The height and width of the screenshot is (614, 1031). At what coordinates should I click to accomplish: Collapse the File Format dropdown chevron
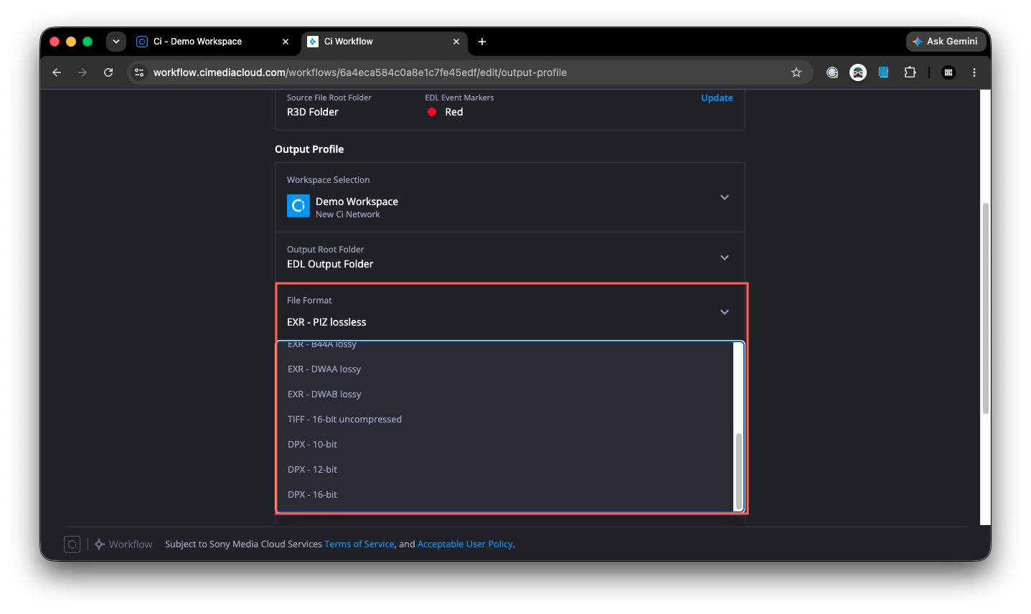click(x=725, y=312)
